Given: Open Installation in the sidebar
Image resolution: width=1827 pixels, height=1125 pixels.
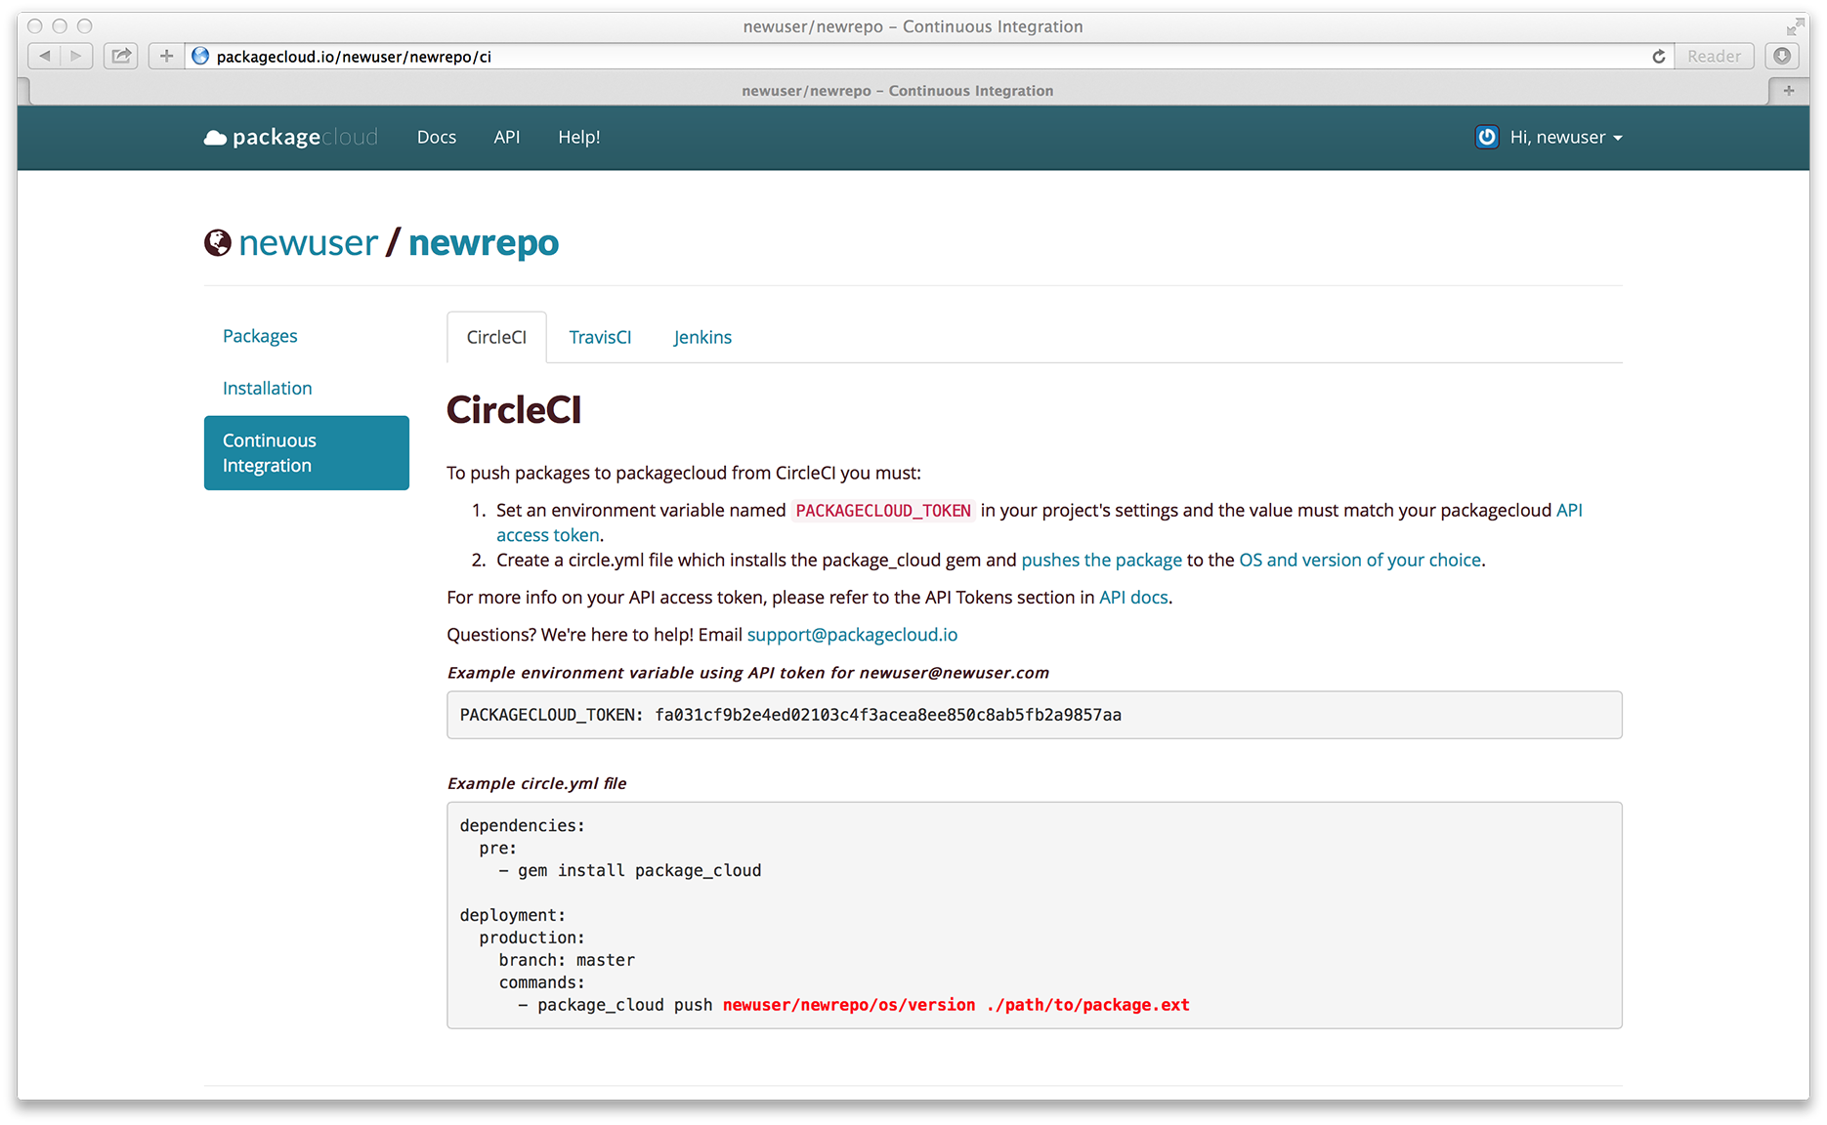Looking at the screenshot, I should point(268,388).
